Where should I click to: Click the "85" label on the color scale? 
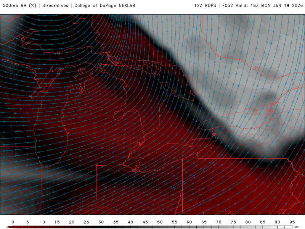[x=263, y=222]
